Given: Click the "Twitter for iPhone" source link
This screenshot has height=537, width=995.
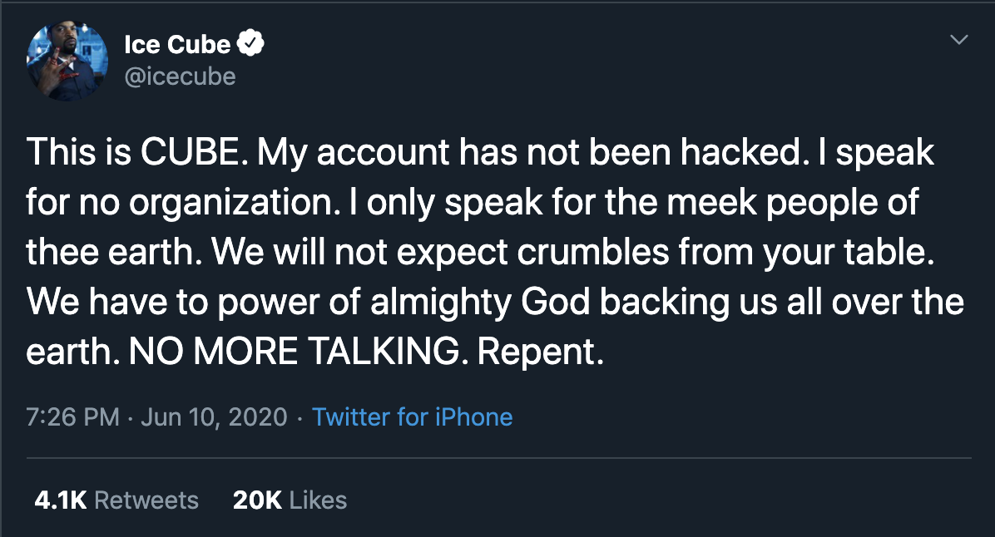Looking at the screenshot, I should [x=412, y=416].
